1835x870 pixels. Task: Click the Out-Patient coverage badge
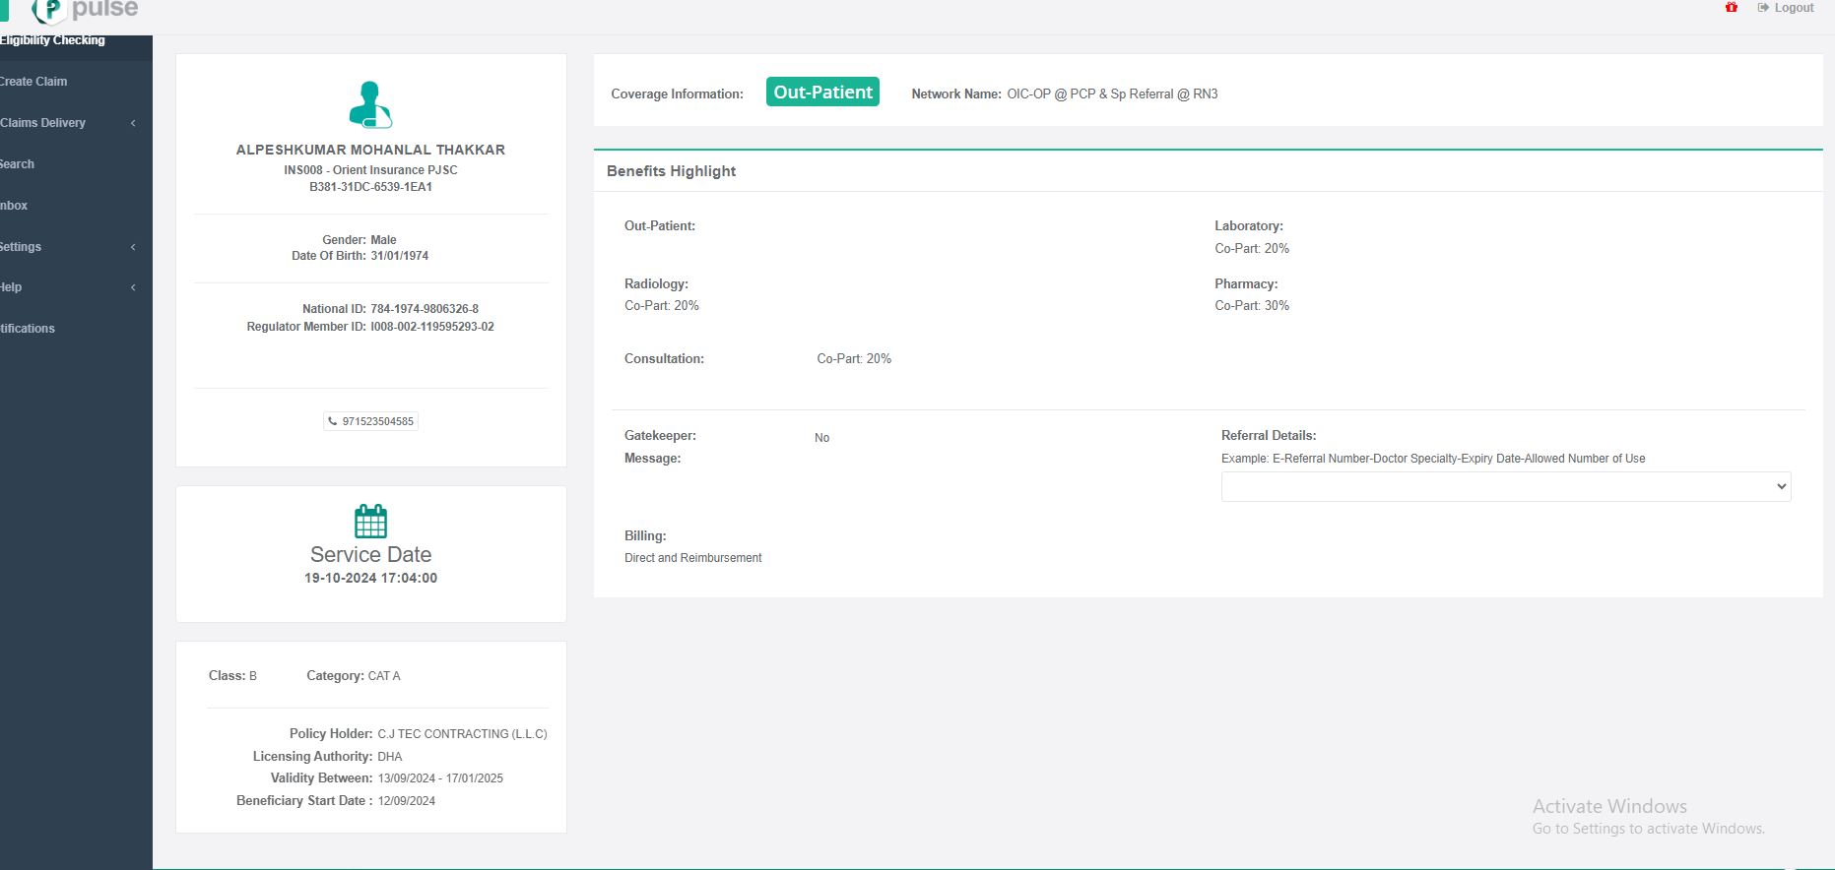coord(822,93)
